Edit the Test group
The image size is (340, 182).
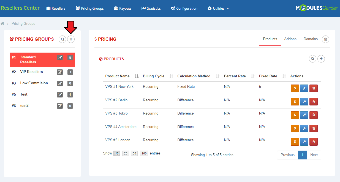[x=60, y=95]
